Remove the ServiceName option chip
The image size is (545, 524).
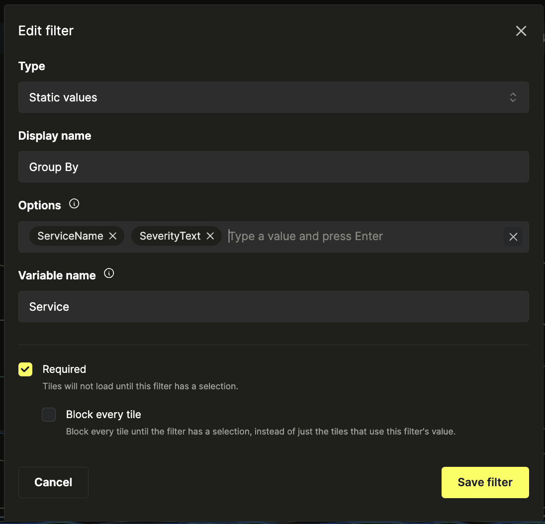112,236
